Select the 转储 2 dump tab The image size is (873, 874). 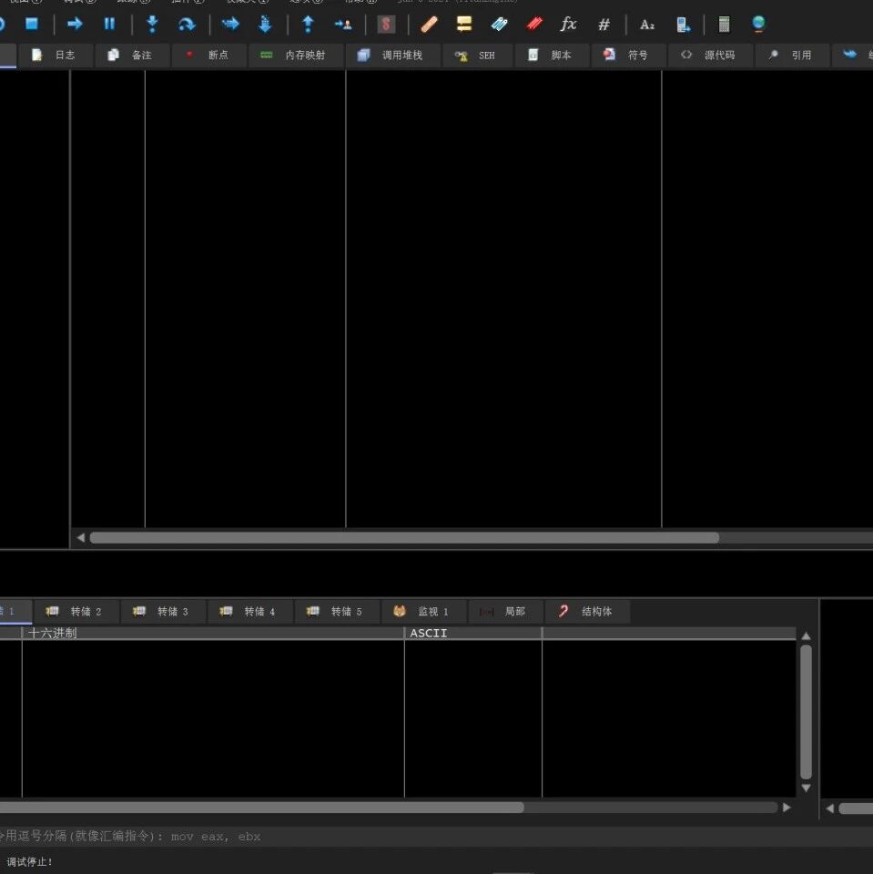click(76, 612)
